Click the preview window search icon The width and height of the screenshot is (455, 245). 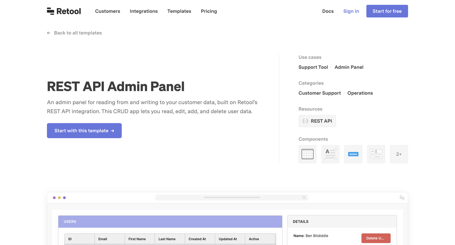[304, 197]
